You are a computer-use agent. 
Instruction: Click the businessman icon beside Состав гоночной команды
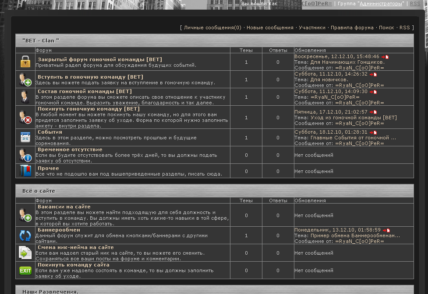click(25, 97)
